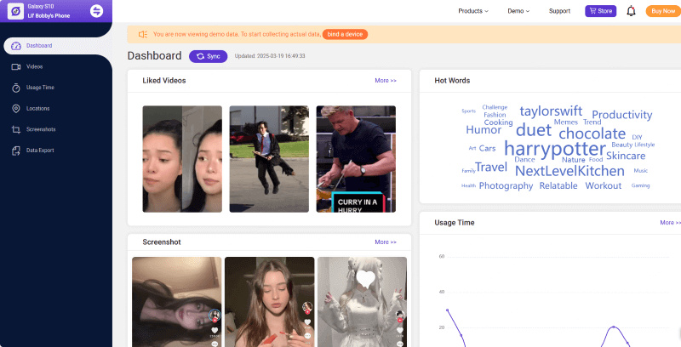Open the screenshot of the girl lying down
This screenshot has height=347, width=681.
click(x=177, y=302)
